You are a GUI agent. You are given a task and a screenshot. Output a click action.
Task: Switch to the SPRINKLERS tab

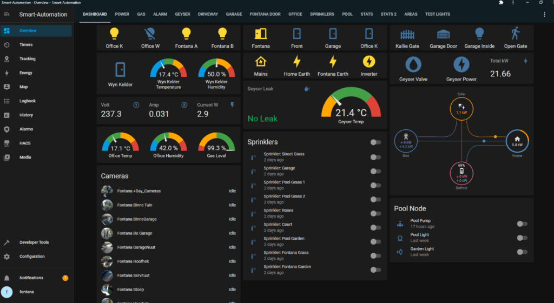point(322,14)
